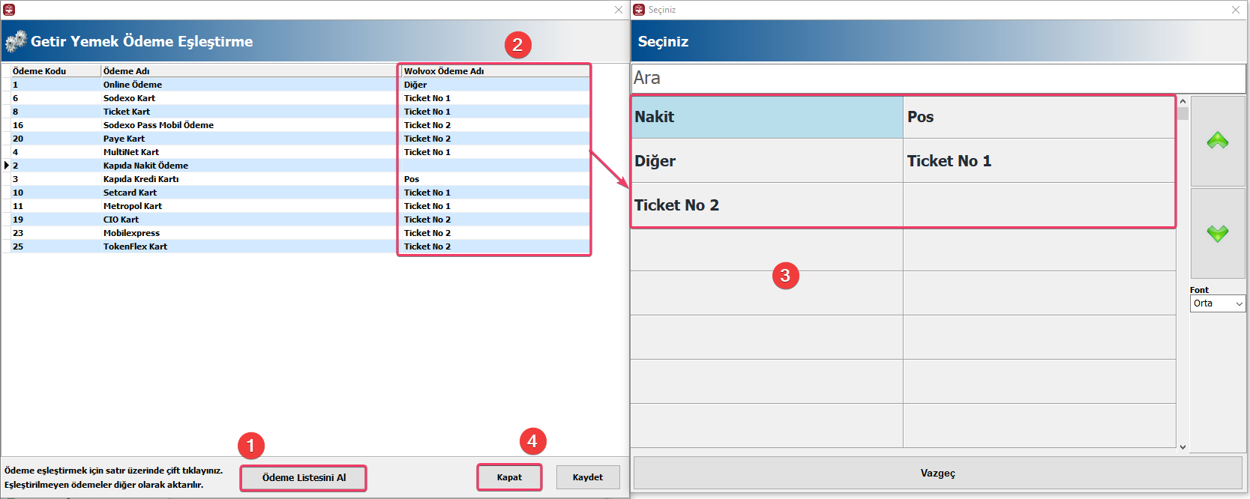Click the app icon in the left window title bar
1250x499 pixels.
pyautogui.click(x=9, y=10)
